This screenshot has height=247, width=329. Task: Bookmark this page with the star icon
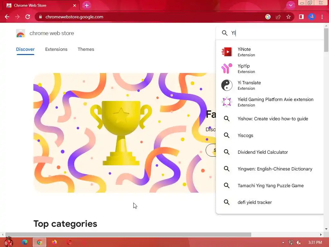(x=289, y=17)
